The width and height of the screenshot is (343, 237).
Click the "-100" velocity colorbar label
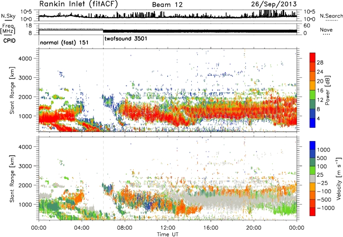coord(324,191)
